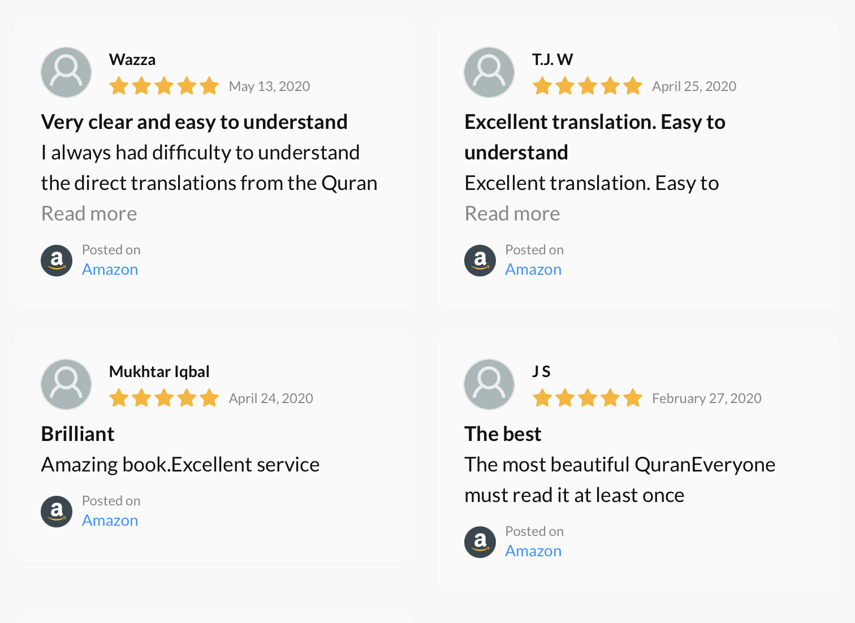The width and height of the screenshot is (855, 623).
Task: Open Amazon link under Wazza's review
Action: click(110, 270)
